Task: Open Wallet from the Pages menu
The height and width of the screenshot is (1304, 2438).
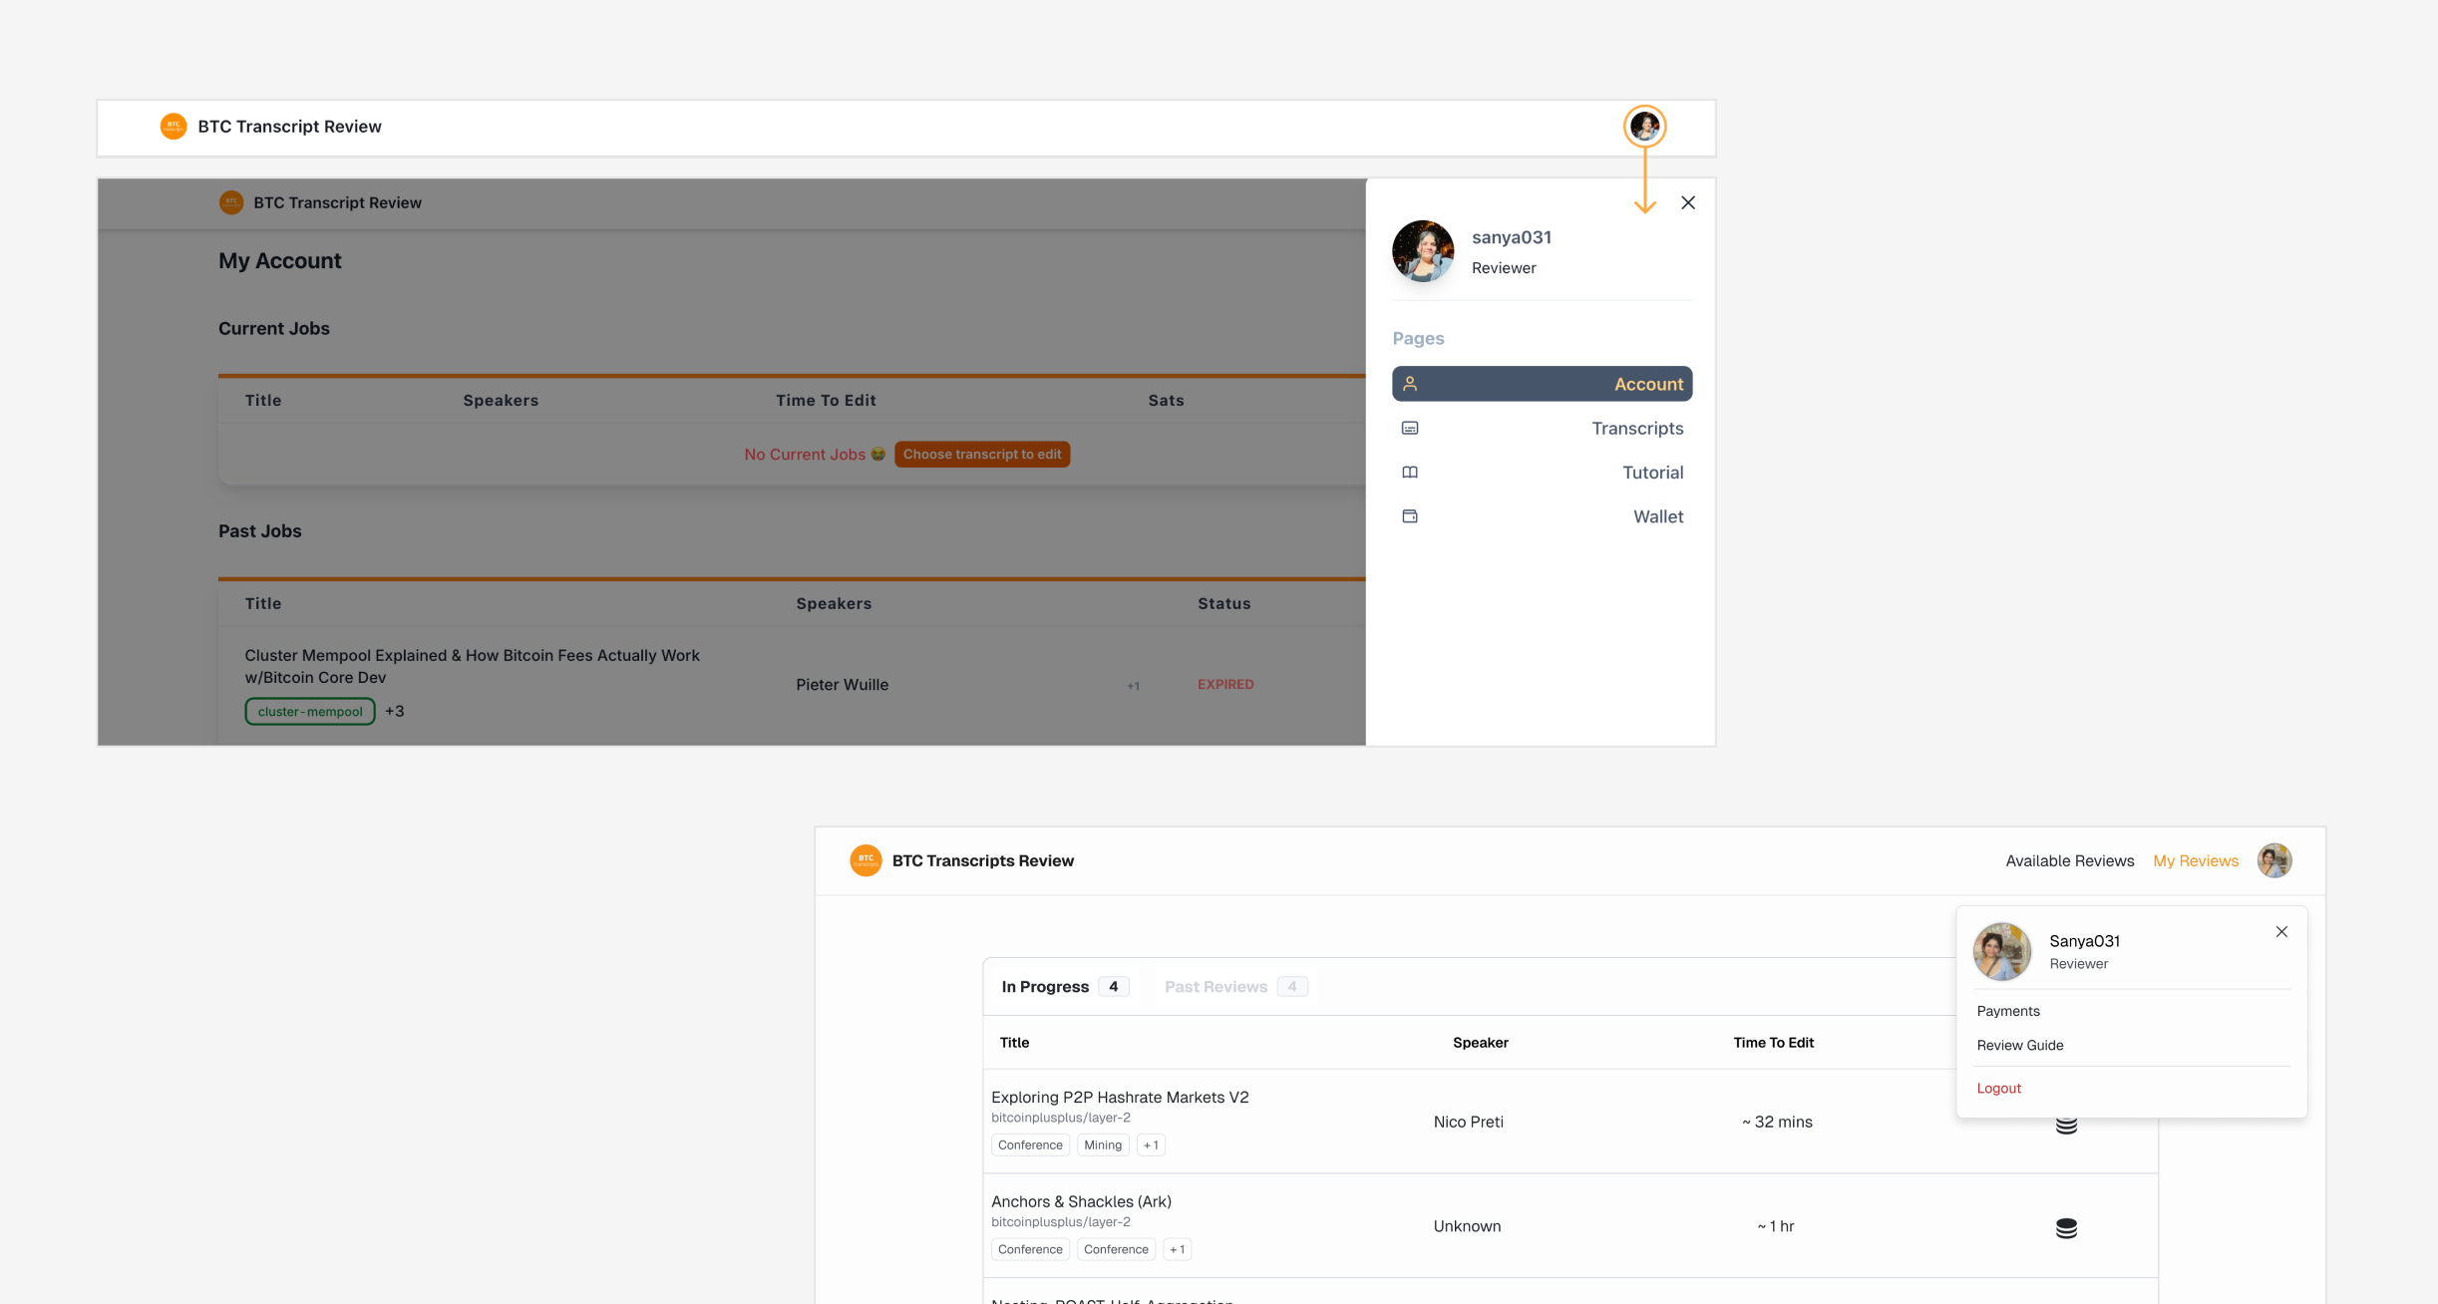Action: [x=1542, y=516]
